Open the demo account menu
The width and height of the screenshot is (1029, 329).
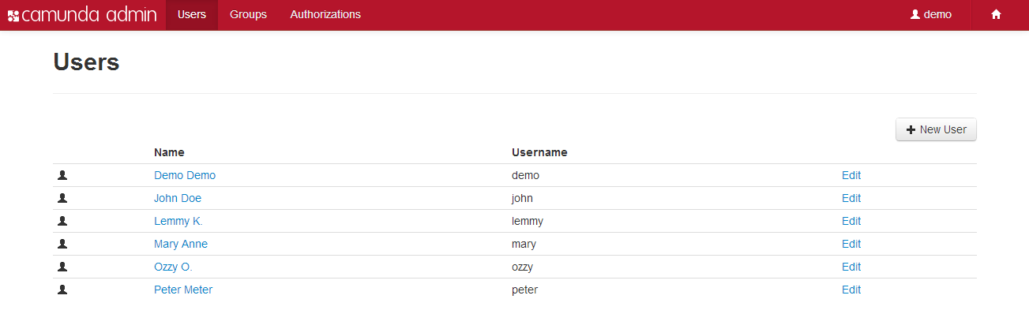pyautogui.click(x=931, y=14)
